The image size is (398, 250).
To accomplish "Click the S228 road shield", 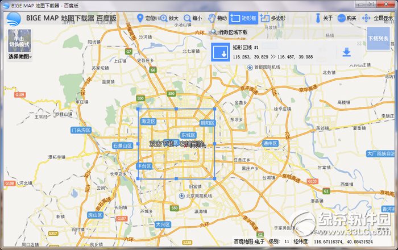I will pos(187,243).
